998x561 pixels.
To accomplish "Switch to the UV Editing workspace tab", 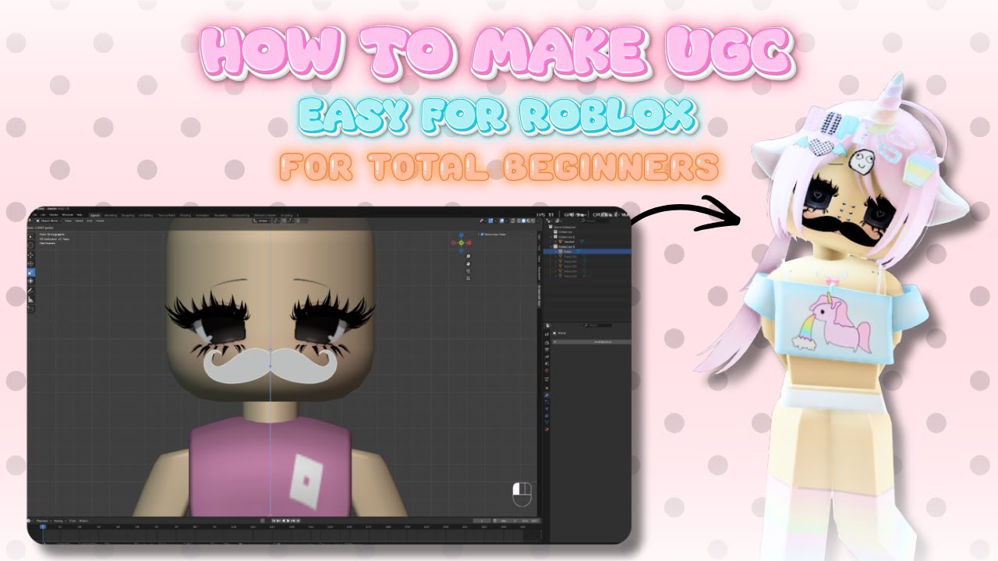I will tap(146, 216).
